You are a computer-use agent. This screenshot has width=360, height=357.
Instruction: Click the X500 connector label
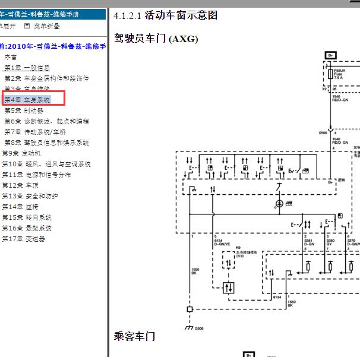323,132
